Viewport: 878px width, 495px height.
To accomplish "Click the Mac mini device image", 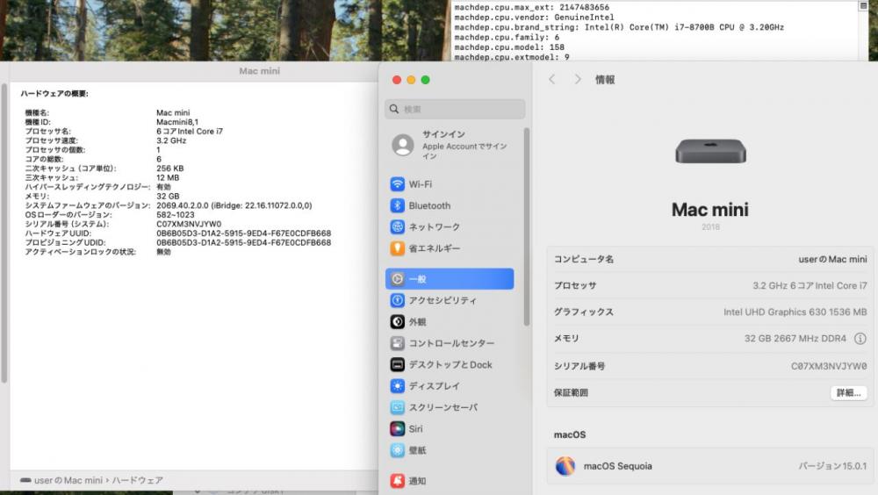I will (710, 151).
